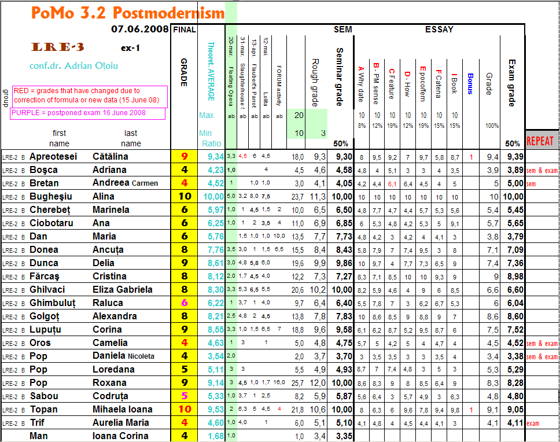Image resolution: width=560 pixels, height=442 pixels.
Task: Click the 'Seminar grade' column header
Action: tap(339, 77)
